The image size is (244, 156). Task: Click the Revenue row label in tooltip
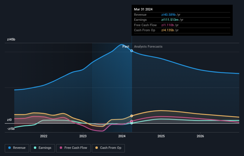pos(140,15)
